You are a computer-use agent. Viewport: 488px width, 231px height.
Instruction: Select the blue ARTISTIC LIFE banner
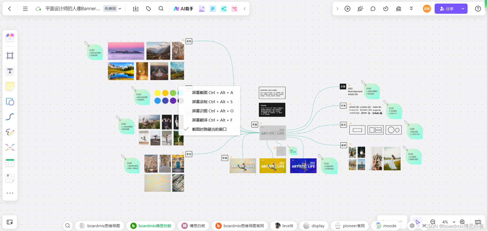coord(303,166)
